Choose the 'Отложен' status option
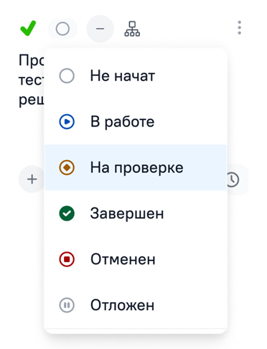This screenshot has height=349, width=267. pyautogui.click(x=136, y=305)
